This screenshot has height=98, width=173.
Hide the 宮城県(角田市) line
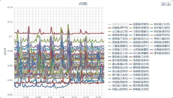[118, 42]
